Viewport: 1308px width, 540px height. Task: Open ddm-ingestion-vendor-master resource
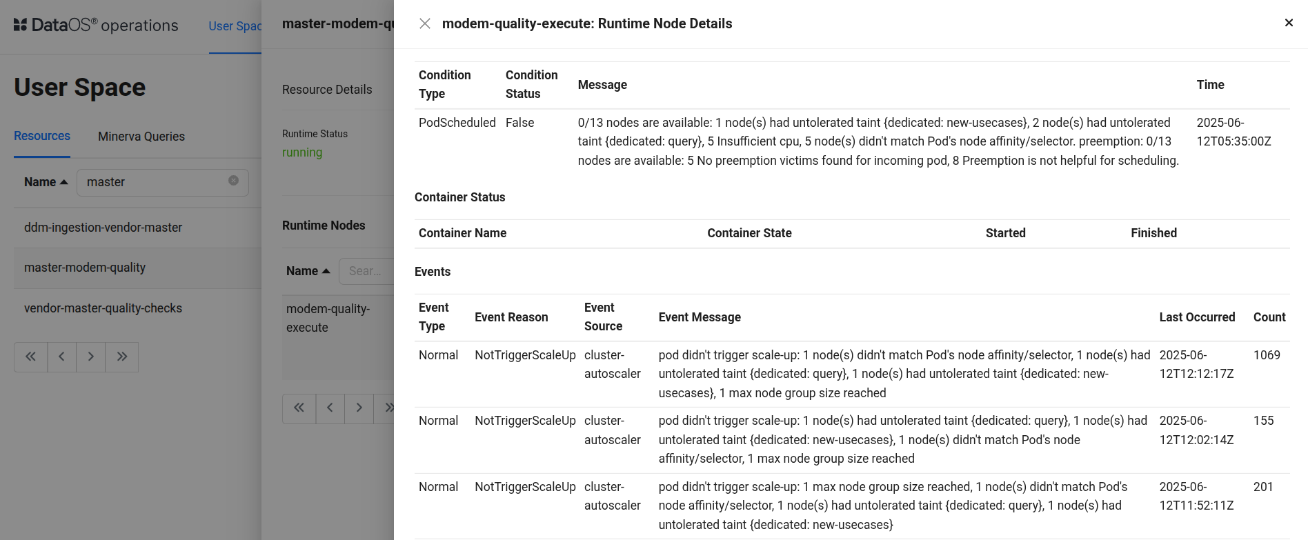pos(103,228)
